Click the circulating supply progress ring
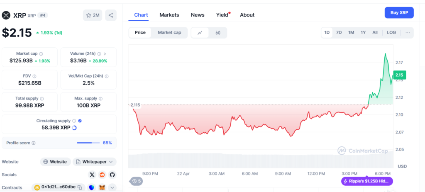The height and width of the screenshot is (192, 425). click(74, 128)
